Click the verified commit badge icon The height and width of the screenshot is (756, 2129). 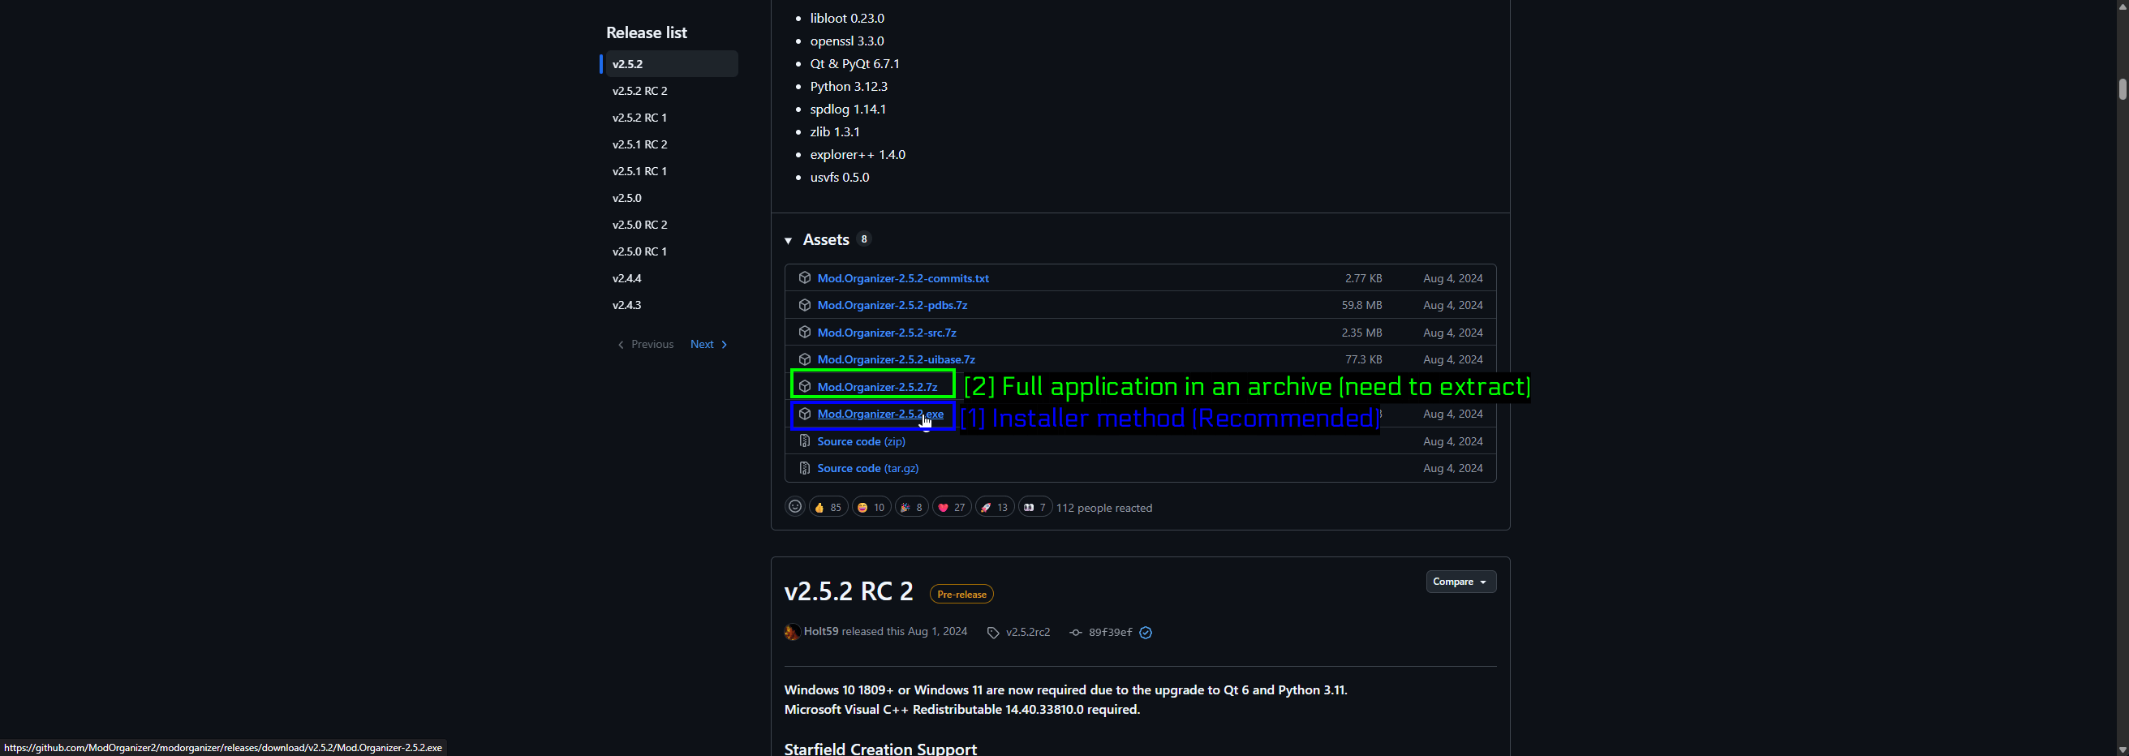tap(1146, 632)
